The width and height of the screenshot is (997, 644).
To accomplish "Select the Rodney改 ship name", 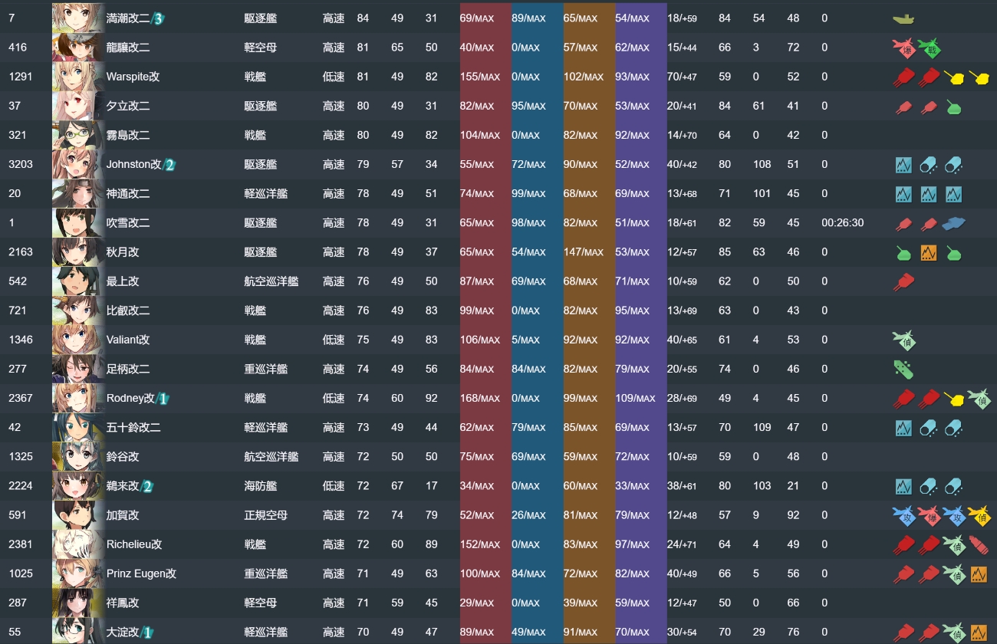I will 130,398.
